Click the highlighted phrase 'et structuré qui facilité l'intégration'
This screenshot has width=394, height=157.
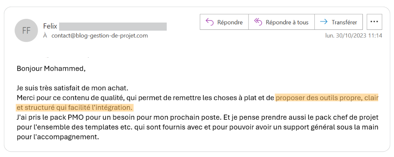[74, 108]
